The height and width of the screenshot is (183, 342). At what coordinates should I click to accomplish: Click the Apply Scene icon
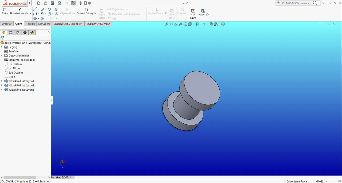(x=216, y=24)
